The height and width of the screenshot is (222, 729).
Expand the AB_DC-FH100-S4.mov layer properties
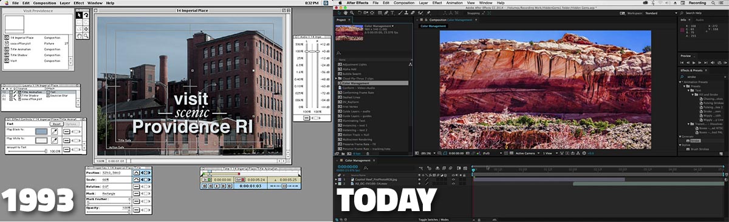coord(336,184)
